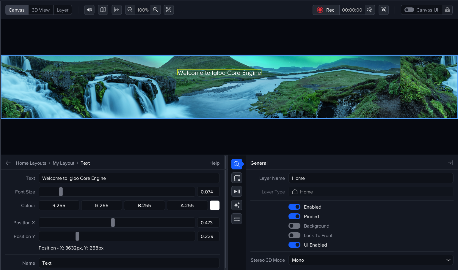Zoom out using the magnifier minus icon
458x270 pixels.
coord(130,10)
